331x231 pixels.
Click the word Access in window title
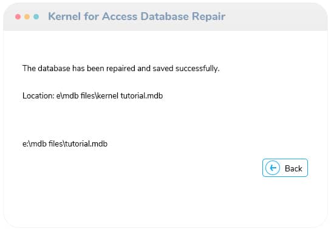click(x=120, y=16)
